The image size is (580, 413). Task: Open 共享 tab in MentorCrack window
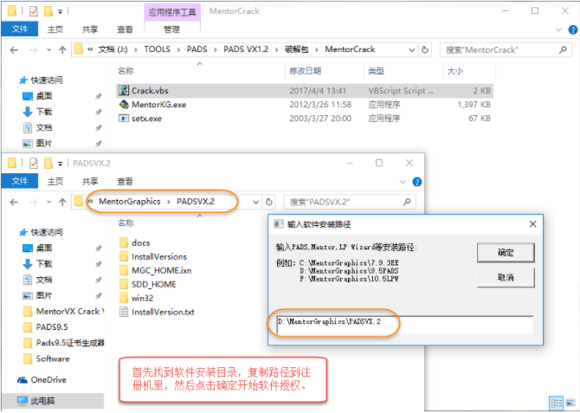point(90,29)
